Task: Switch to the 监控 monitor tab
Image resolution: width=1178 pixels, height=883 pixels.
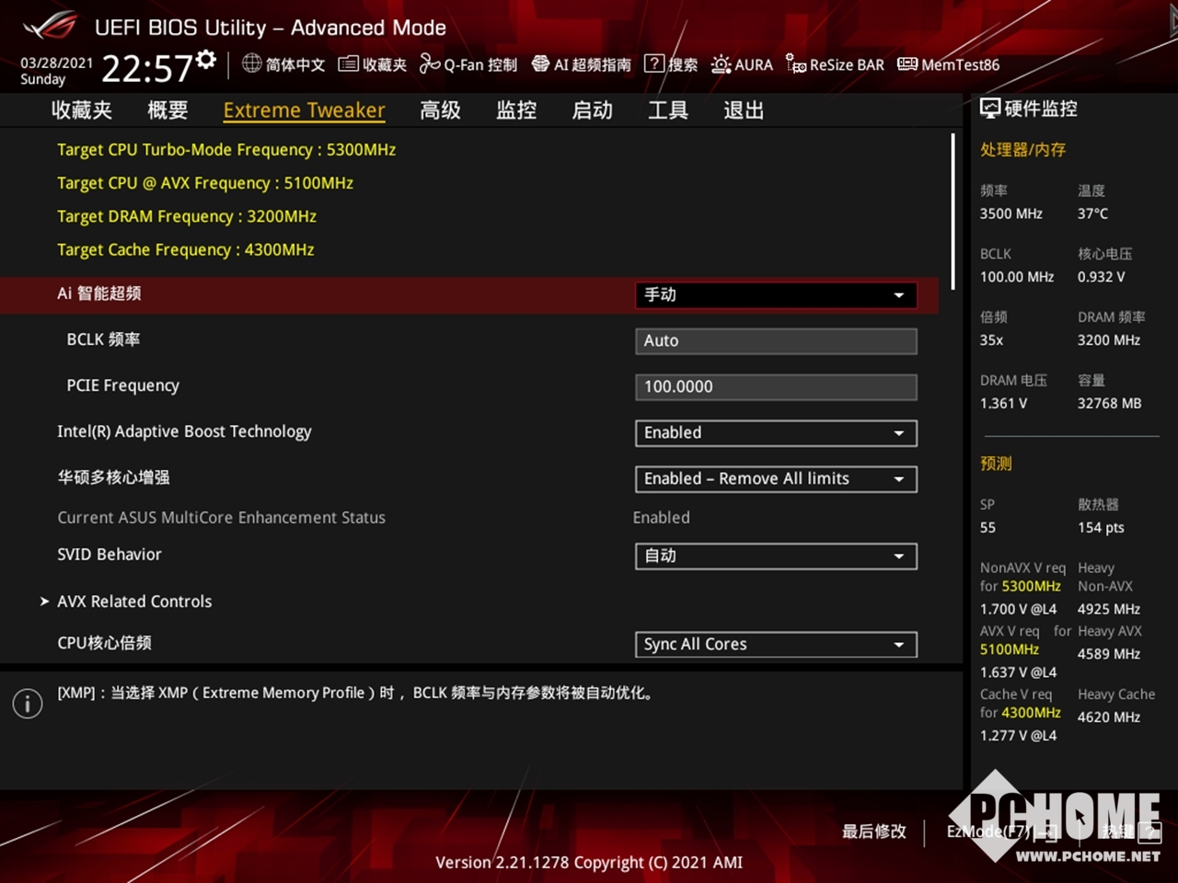Action: 516,110
